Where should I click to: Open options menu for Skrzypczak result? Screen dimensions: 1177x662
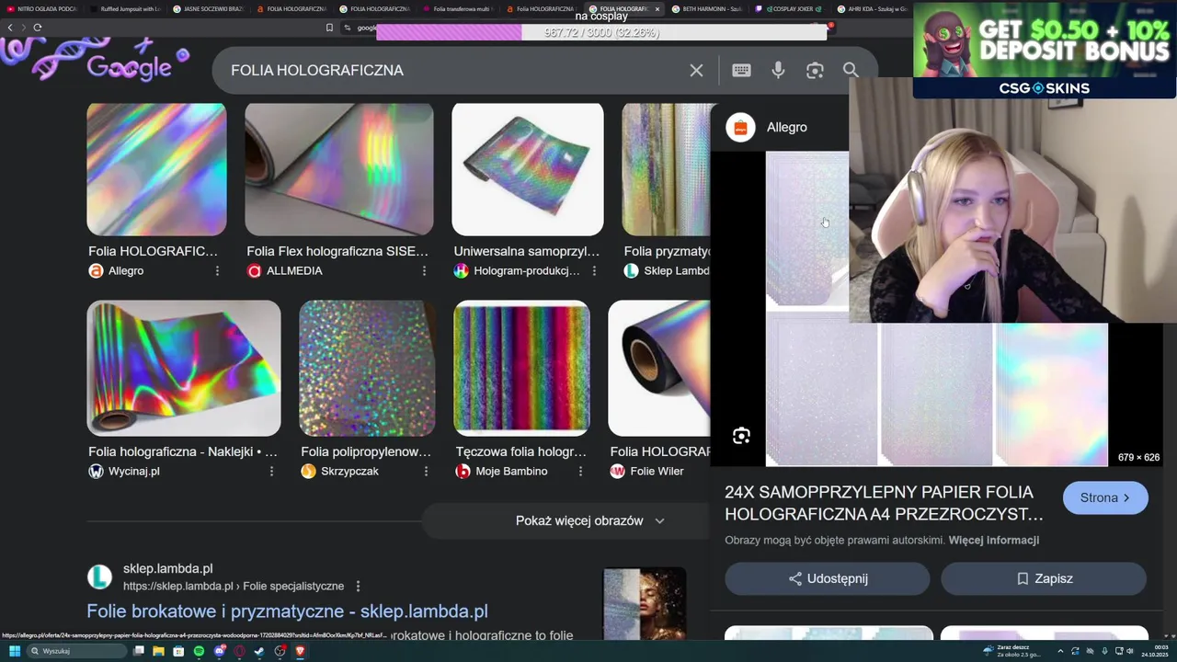click(x=426, y=471)
